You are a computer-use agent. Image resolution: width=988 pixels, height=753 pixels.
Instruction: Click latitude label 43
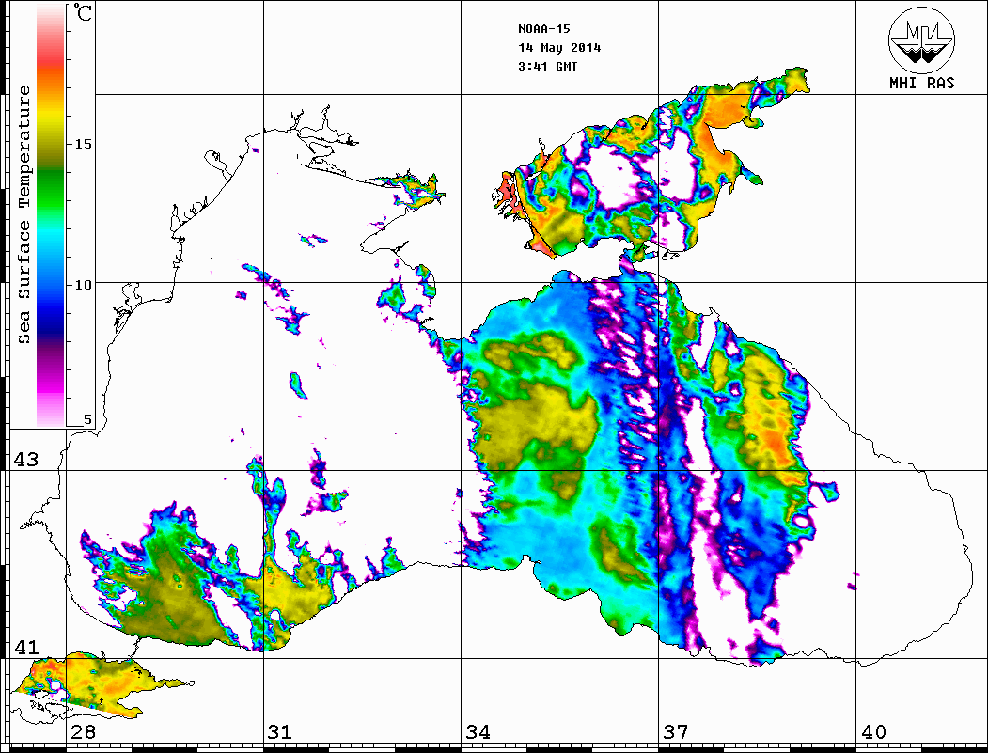click(x=26, y=460)
